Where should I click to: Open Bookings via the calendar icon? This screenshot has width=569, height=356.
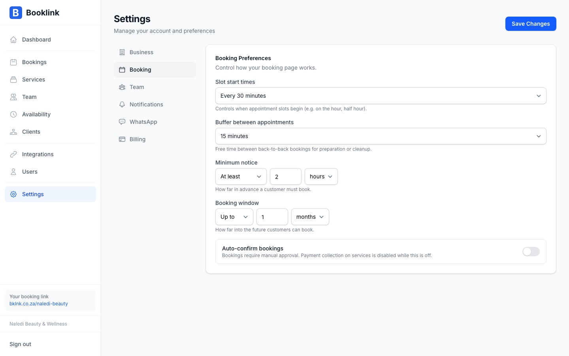[13, 62]
